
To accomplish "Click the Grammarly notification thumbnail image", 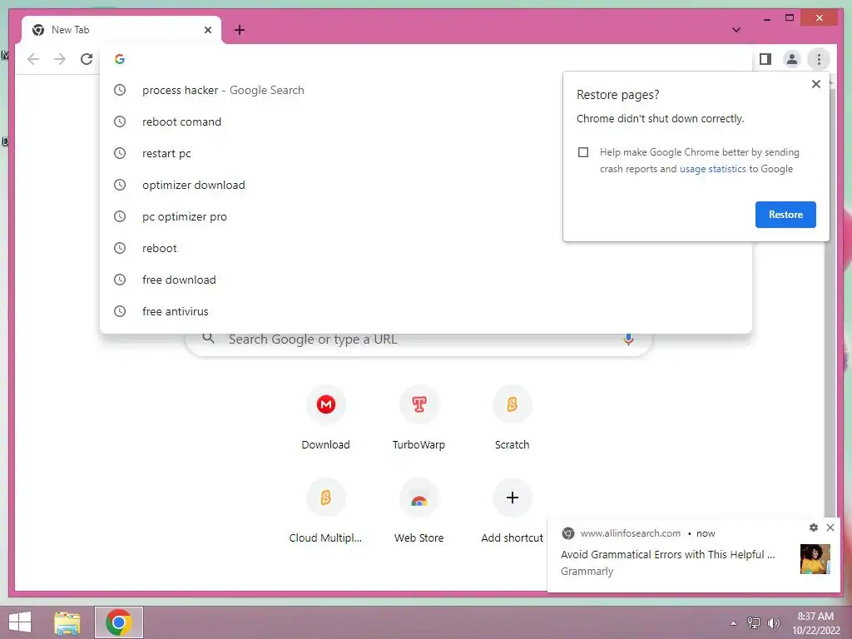I will [x=815, y=559].
